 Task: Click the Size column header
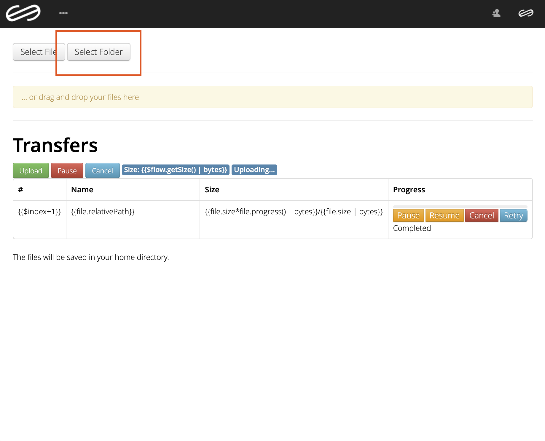[212, 189]
